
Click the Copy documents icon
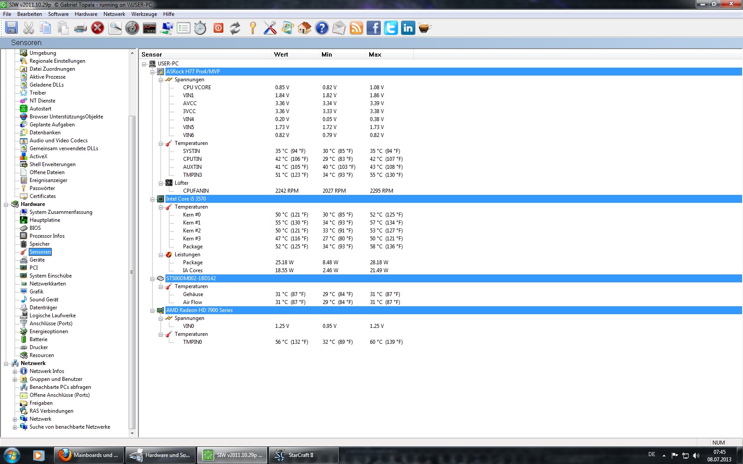pyautogui.click(x=46, y=28)
